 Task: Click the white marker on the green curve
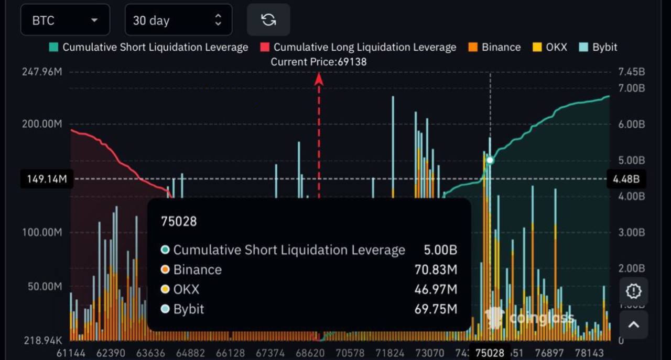tap(490, 160)
